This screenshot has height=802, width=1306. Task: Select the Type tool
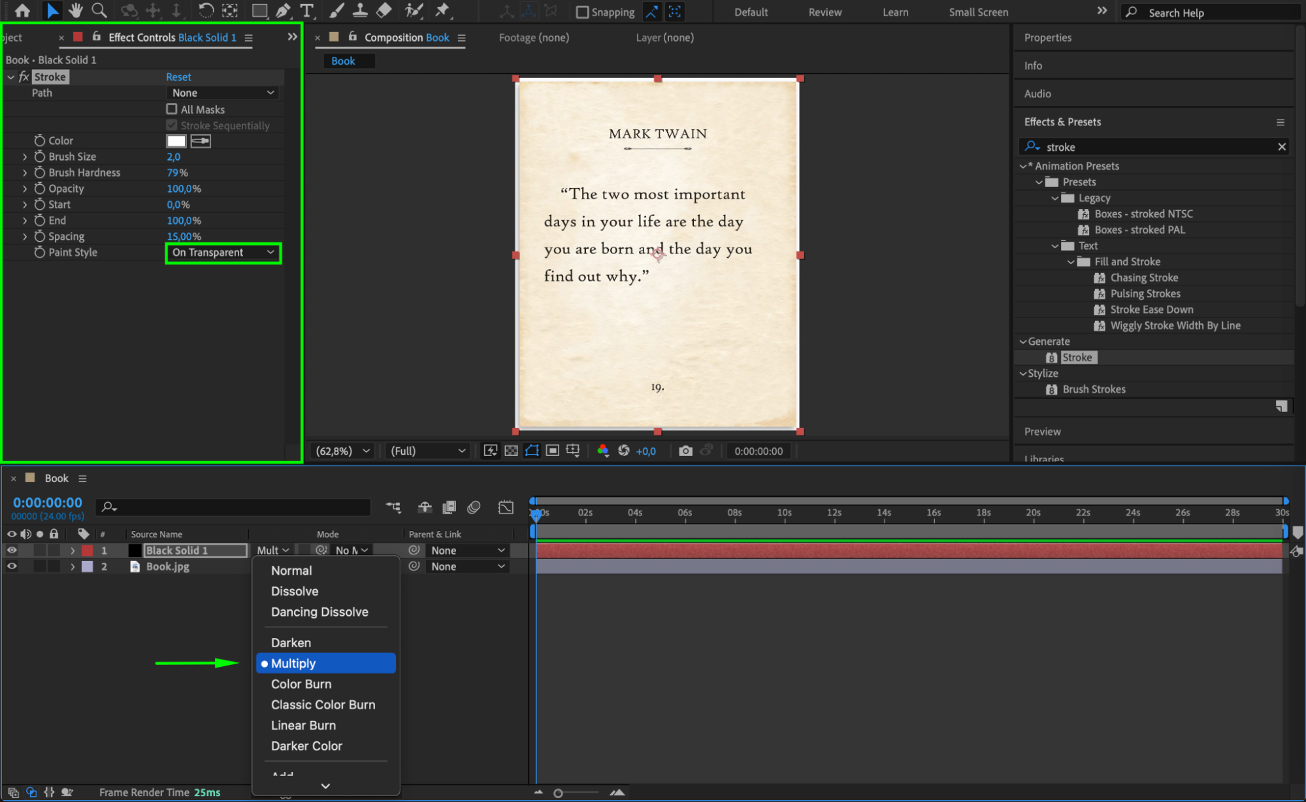[306, 10]
